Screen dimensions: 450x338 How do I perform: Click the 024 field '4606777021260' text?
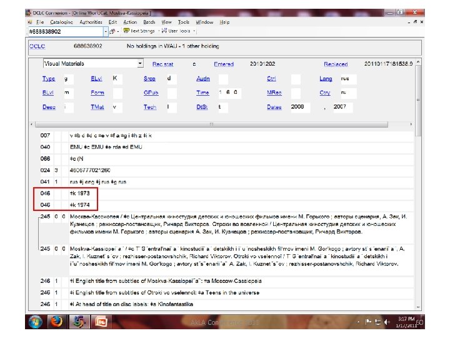(x=90, y=170)
